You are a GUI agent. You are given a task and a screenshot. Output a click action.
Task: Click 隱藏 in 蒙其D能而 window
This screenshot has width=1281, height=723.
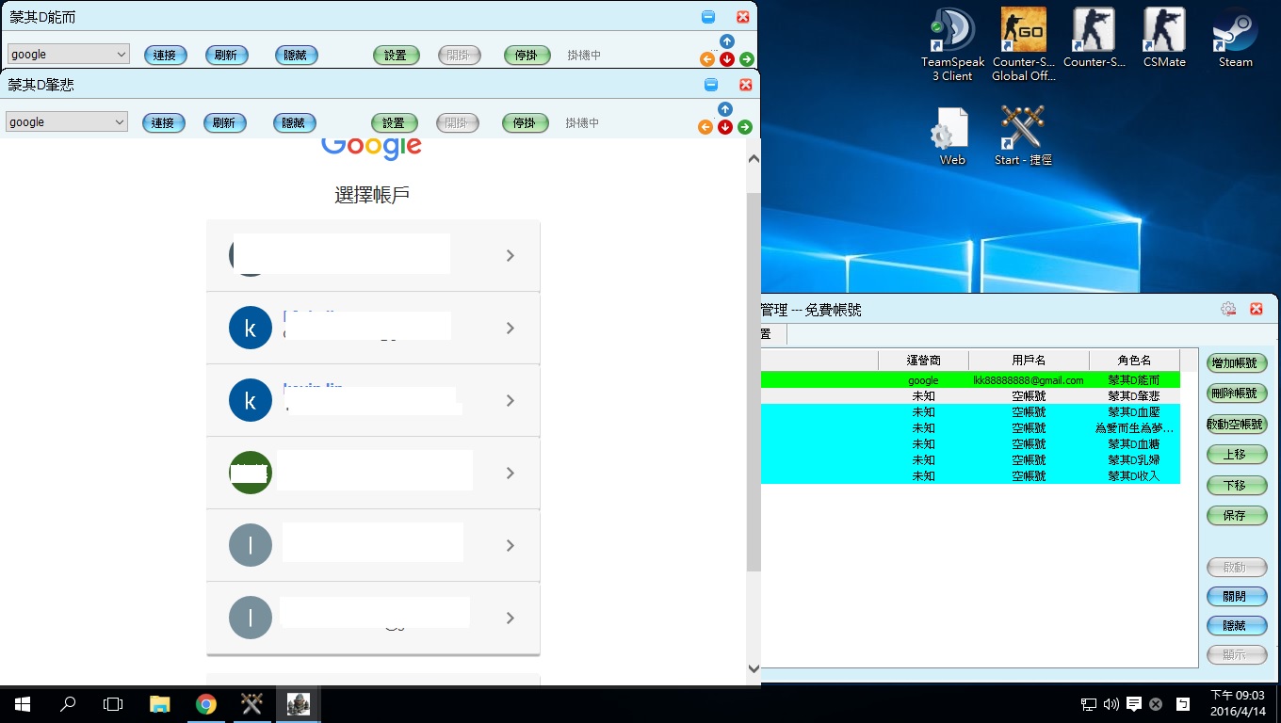[x=296, y=56]
